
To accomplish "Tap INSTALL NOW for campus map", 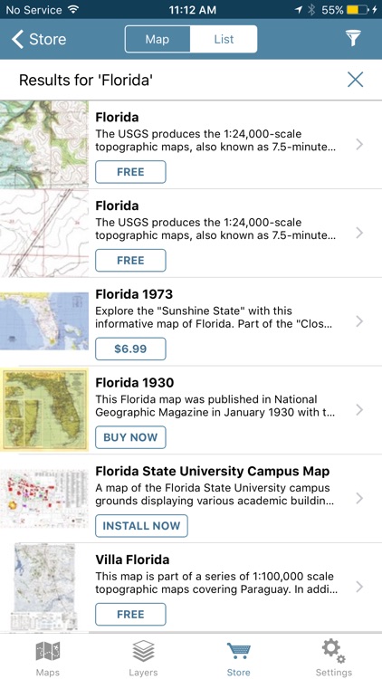I will click(141, 526).
